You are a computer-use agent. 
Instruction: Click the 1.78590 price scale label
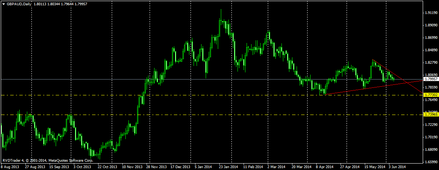click(x=431, y=87)
